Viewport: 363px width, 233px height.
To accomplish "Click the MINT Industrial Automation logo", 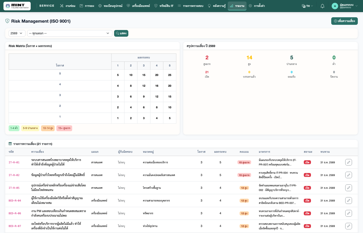I will (x=17, y=6).
